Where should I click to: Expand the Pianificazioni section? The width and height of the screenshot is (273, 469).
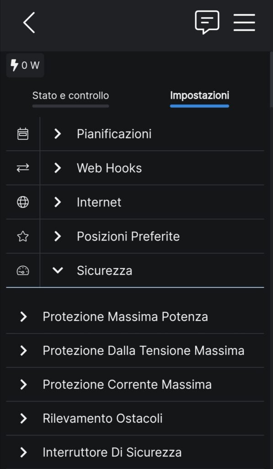[x=152, y=134]
